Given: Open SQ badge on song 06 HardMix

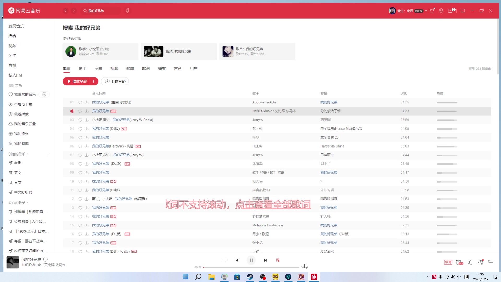Looking at the screenshot, I should pyautogui.click(x=138, y=146).
